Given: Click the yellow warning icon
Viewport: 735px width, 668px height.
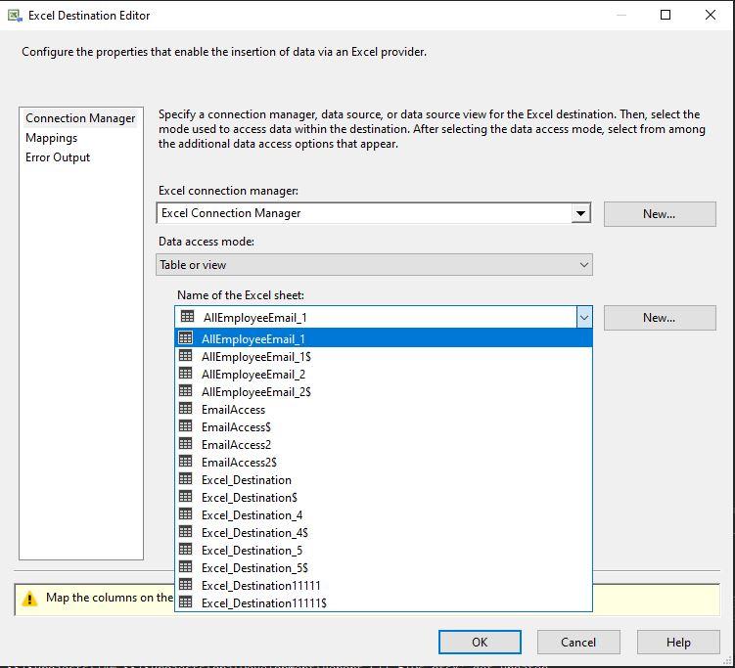Looking at the screenshot, I should coord(29,599).
